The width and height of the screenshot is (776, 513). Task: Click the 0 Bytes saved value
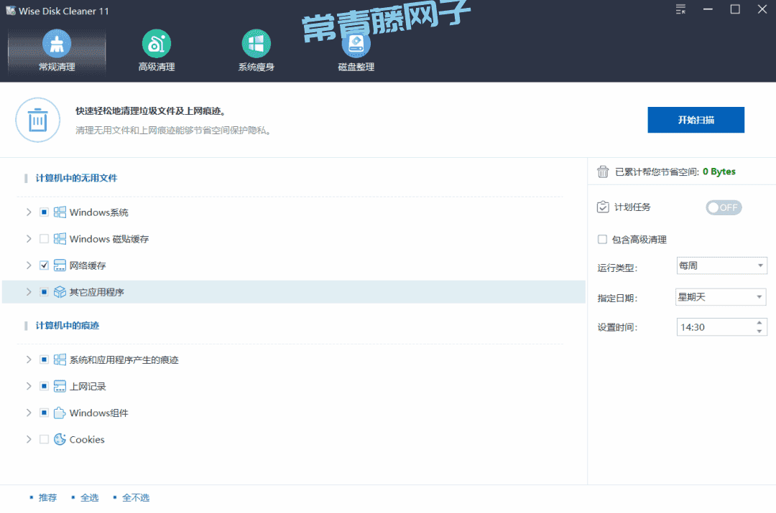719,171
